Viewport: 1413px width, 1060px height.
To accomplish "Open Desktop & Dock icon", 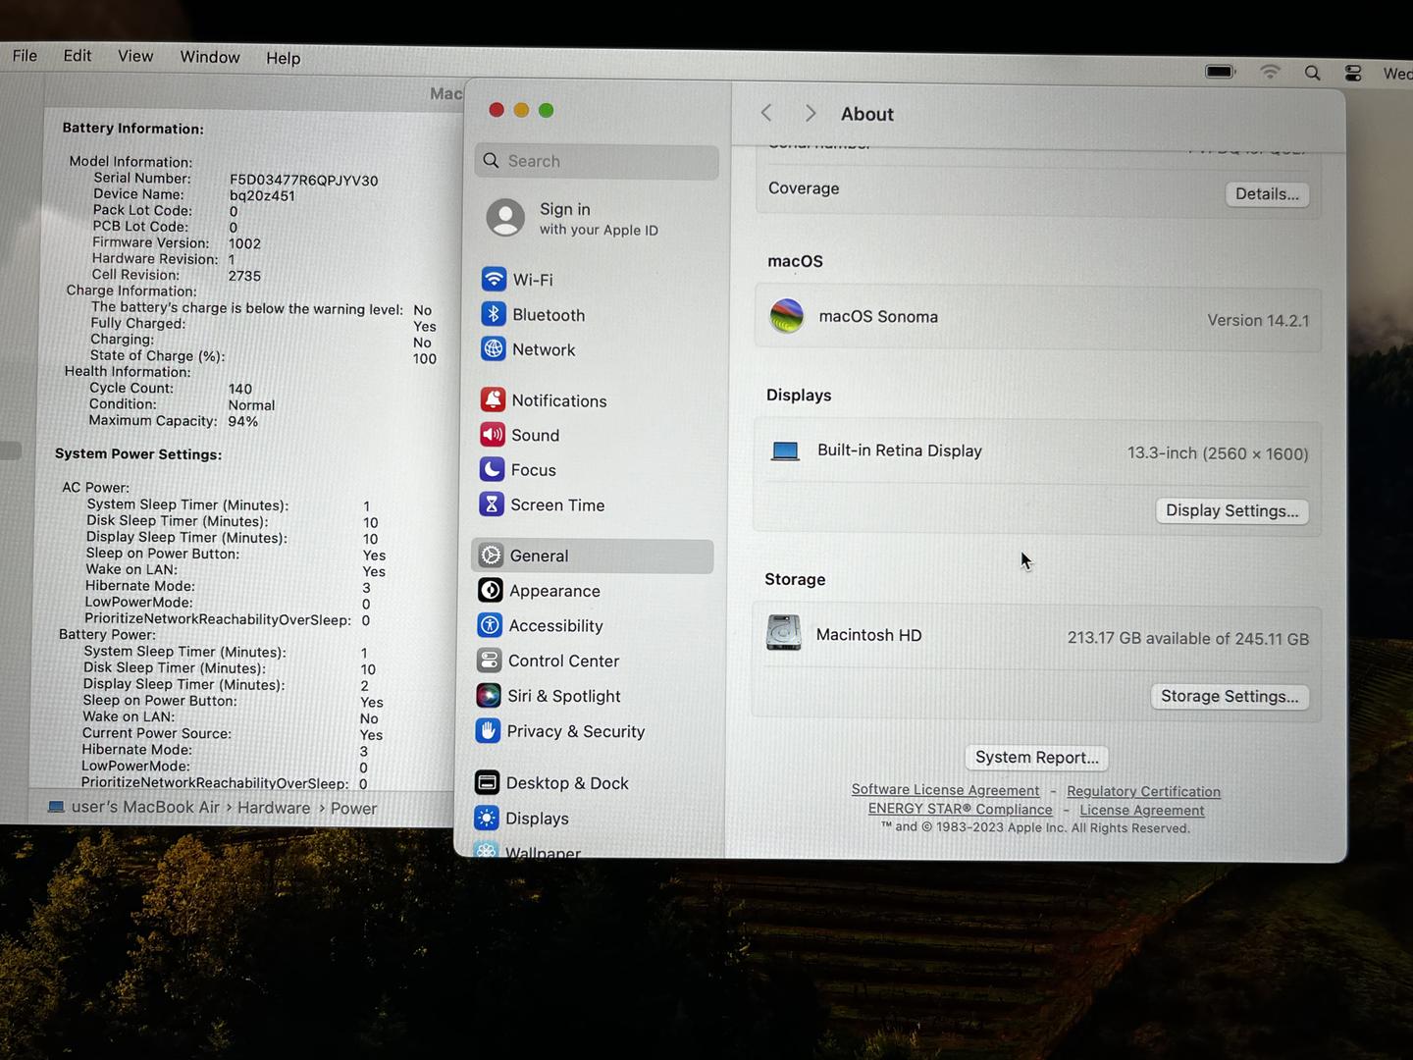I will [x=487, y=782].
